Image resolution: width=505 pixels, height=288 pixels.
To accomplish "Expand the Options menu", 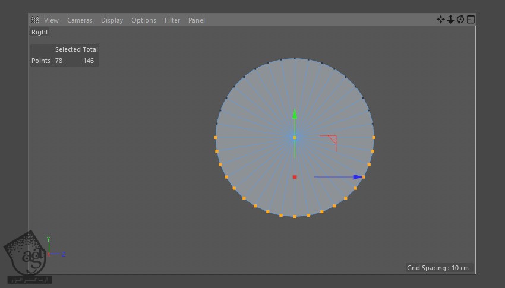I will click(x=144, y=20).
